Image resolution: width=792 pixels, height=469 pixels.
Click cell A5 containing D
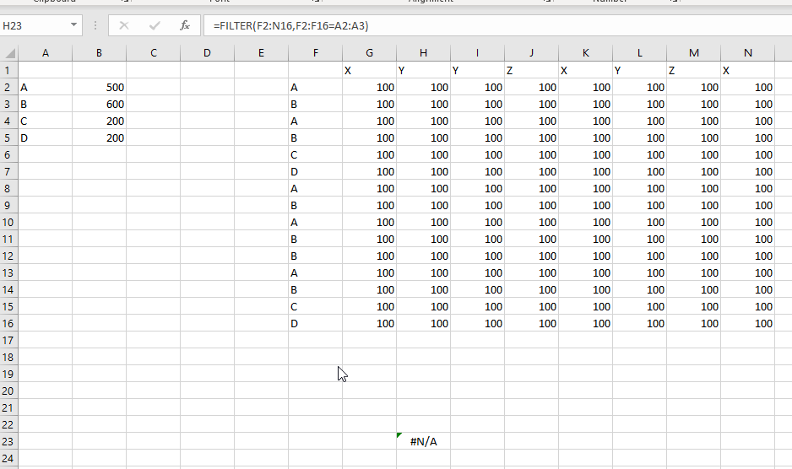point(46,137)
